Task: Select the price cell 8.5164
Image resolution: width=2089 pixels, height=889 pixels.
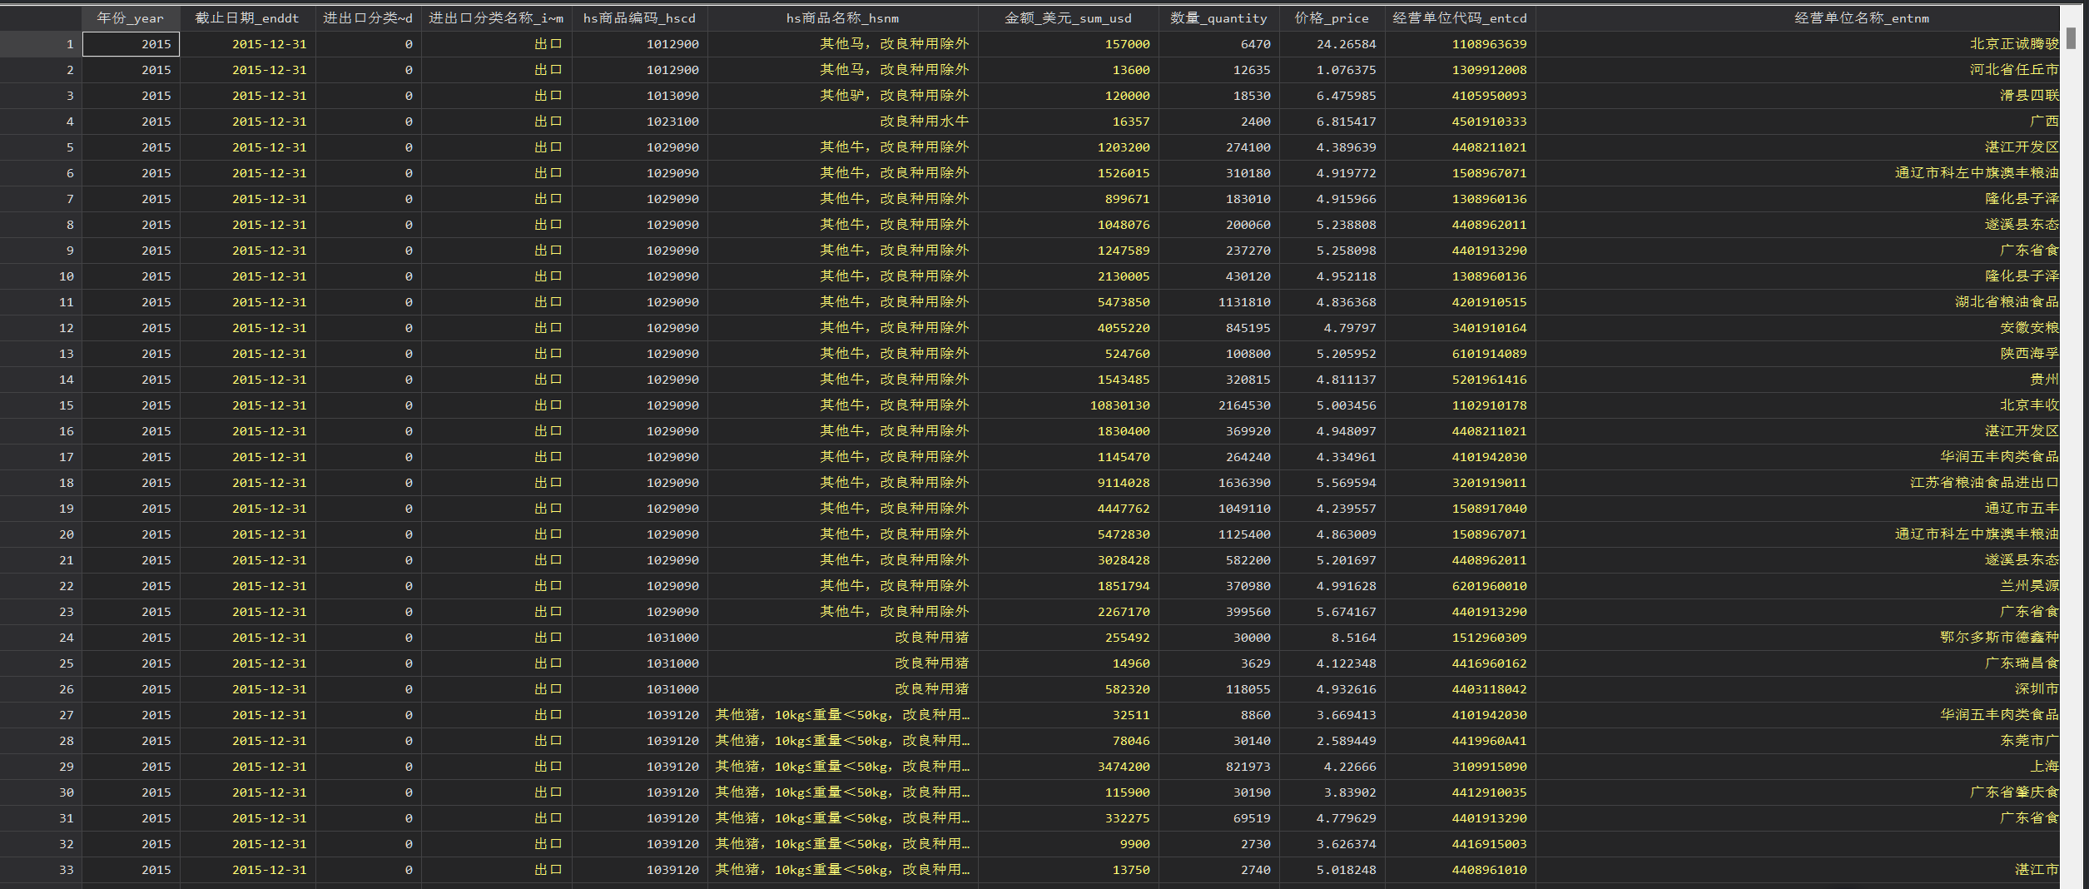Action: [1332, 638]
